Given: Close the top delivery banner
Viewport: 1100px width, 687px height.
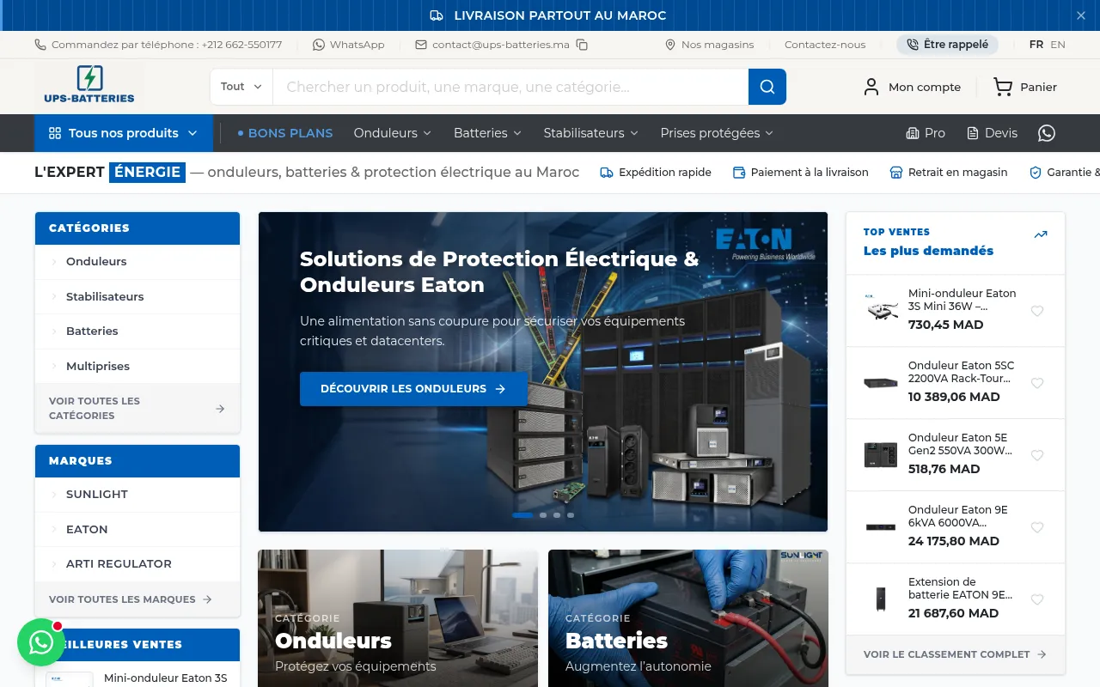Looking at the screenshot, I should (x=1081, y=15).
